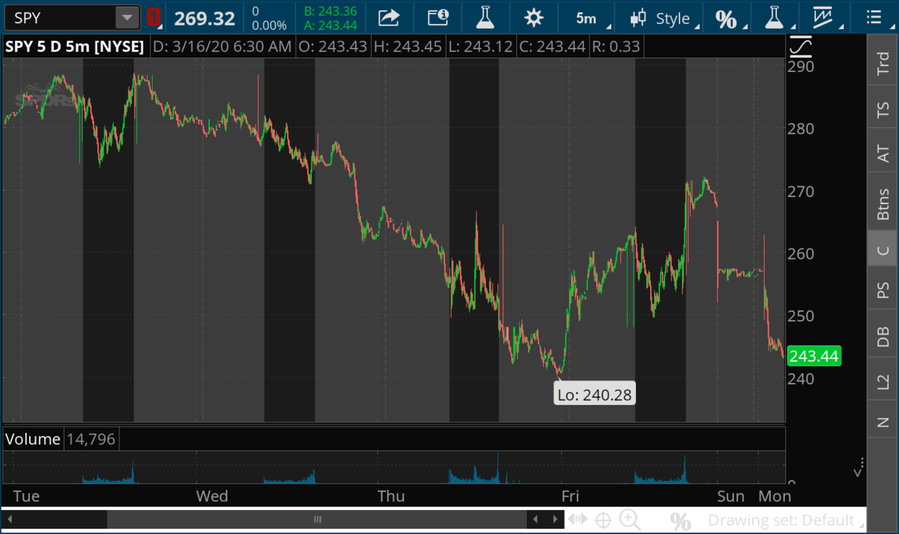Open the TS sidebar tab

pyautogui.click(x=883, y=111)
